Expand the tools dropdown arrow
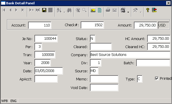Screen dimensions: 172x104 [140, 12]
